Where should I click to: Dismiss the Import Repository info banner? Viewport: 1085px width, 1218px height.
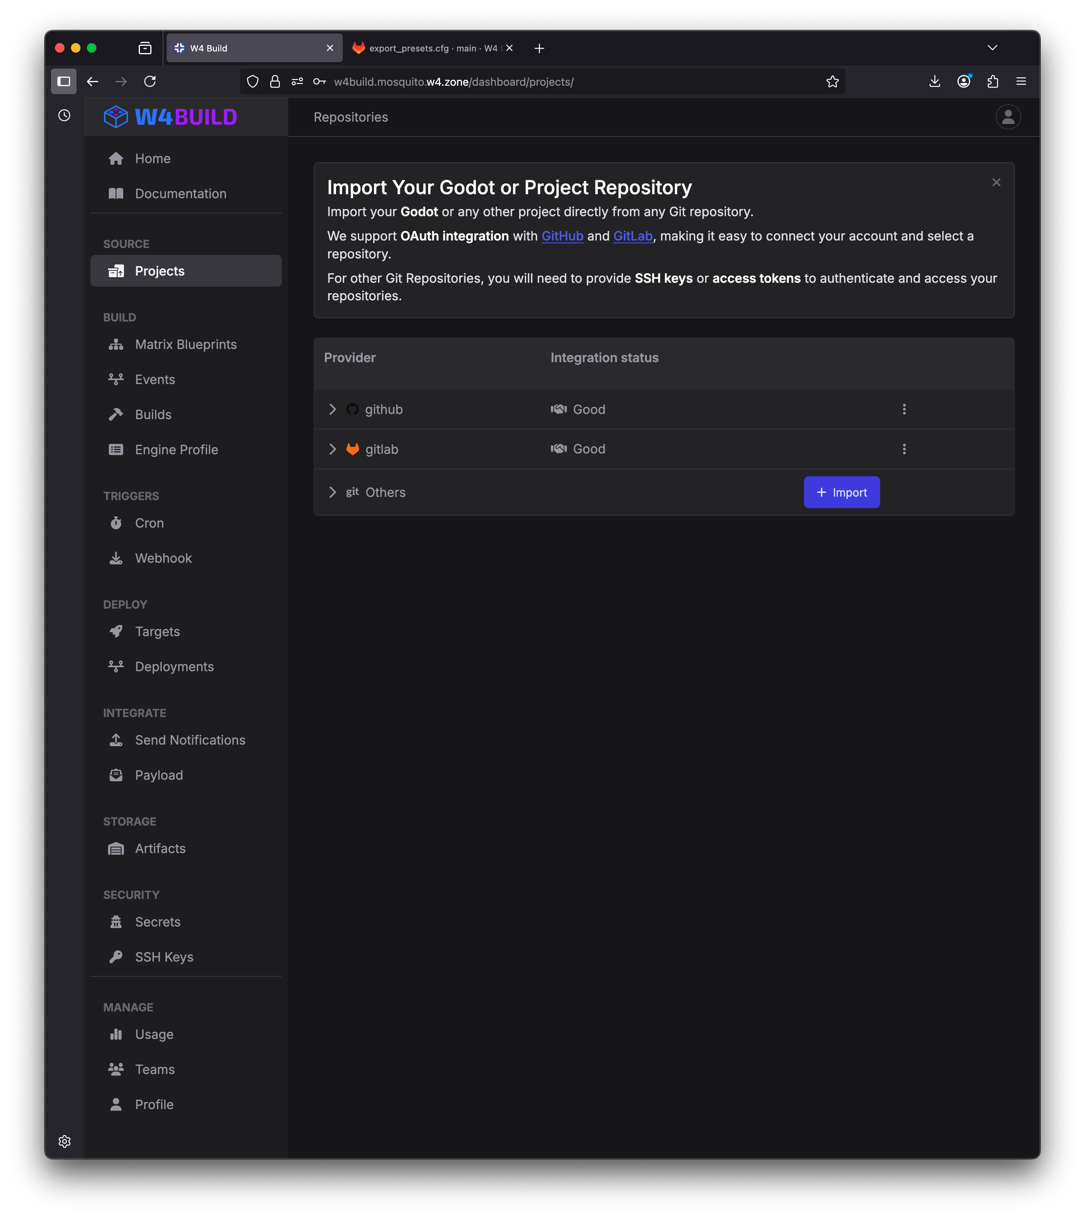[x=996, y=183]
